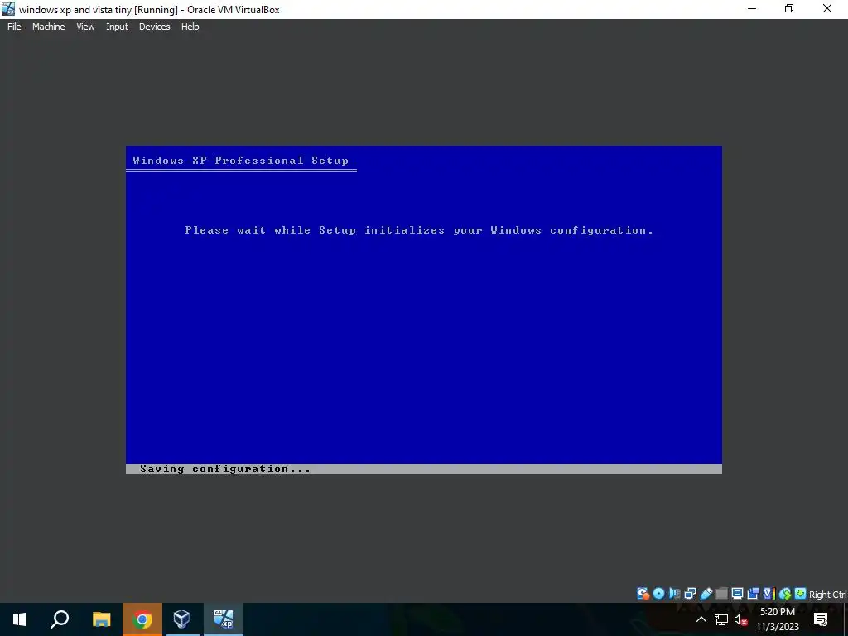Click the hard disk activity status icon

643,593
